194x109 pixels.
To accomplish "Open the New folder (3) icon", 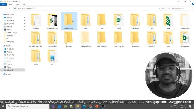I will [102, 39].
